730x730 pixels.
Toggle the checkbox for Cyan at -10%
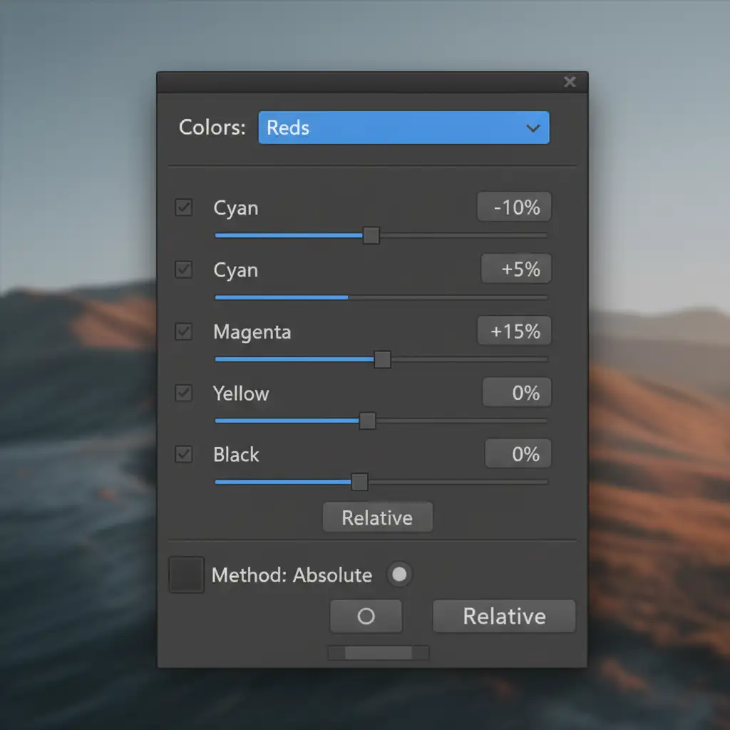[x=184, y=208]
